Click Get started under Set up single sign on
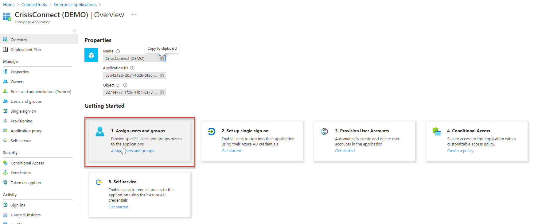538x224 pixels. coord(231,151)
